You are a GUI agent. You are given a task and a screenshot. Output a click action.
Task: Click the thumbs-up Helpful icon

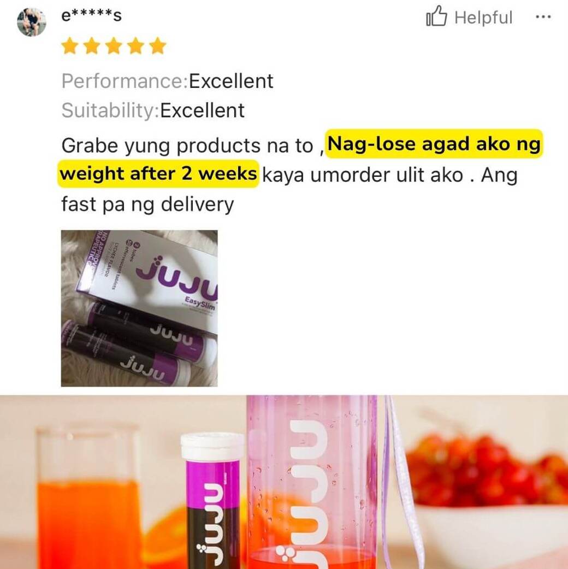[x=436, y=16]
